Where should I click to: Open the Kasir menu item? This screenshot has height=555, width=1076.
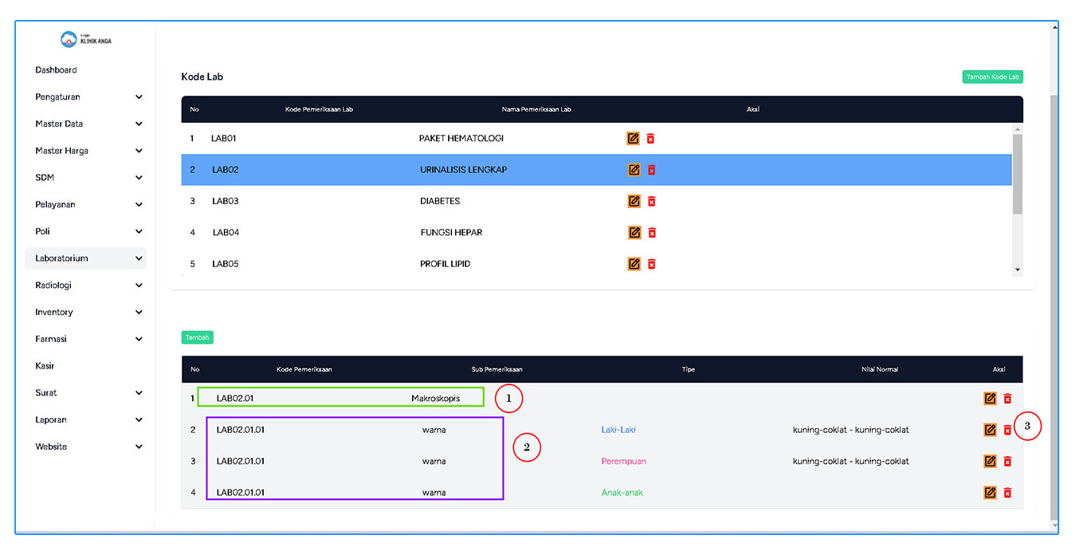(45, 366)
